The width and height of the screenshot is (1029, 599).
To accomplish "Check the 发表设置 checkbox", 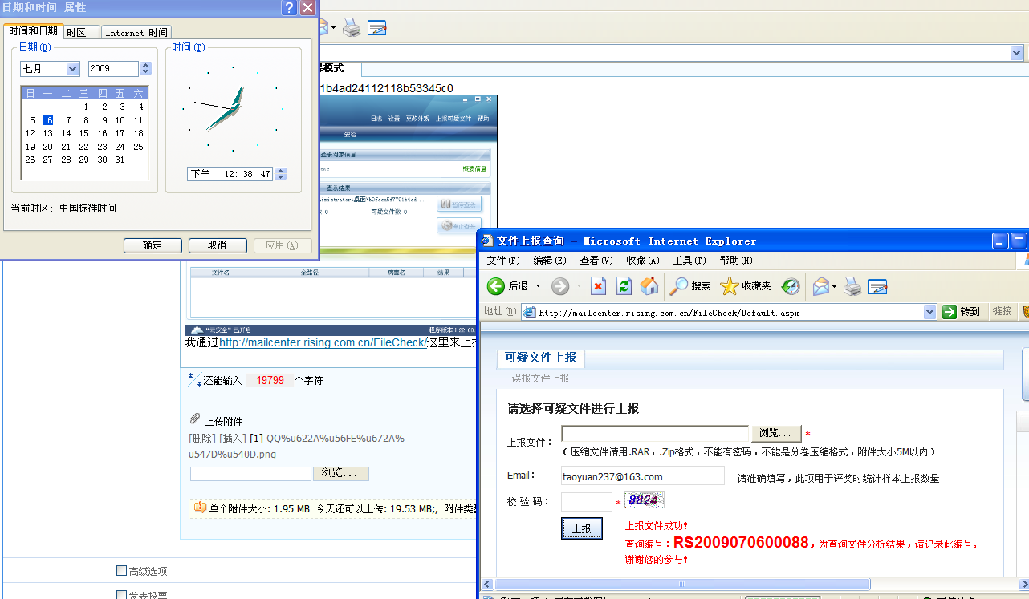I will [121, 595].
